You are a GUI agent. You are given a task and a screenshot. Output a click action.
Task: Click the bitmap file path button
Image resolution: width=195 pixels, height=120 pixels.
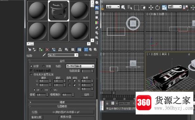pos(66,112)
